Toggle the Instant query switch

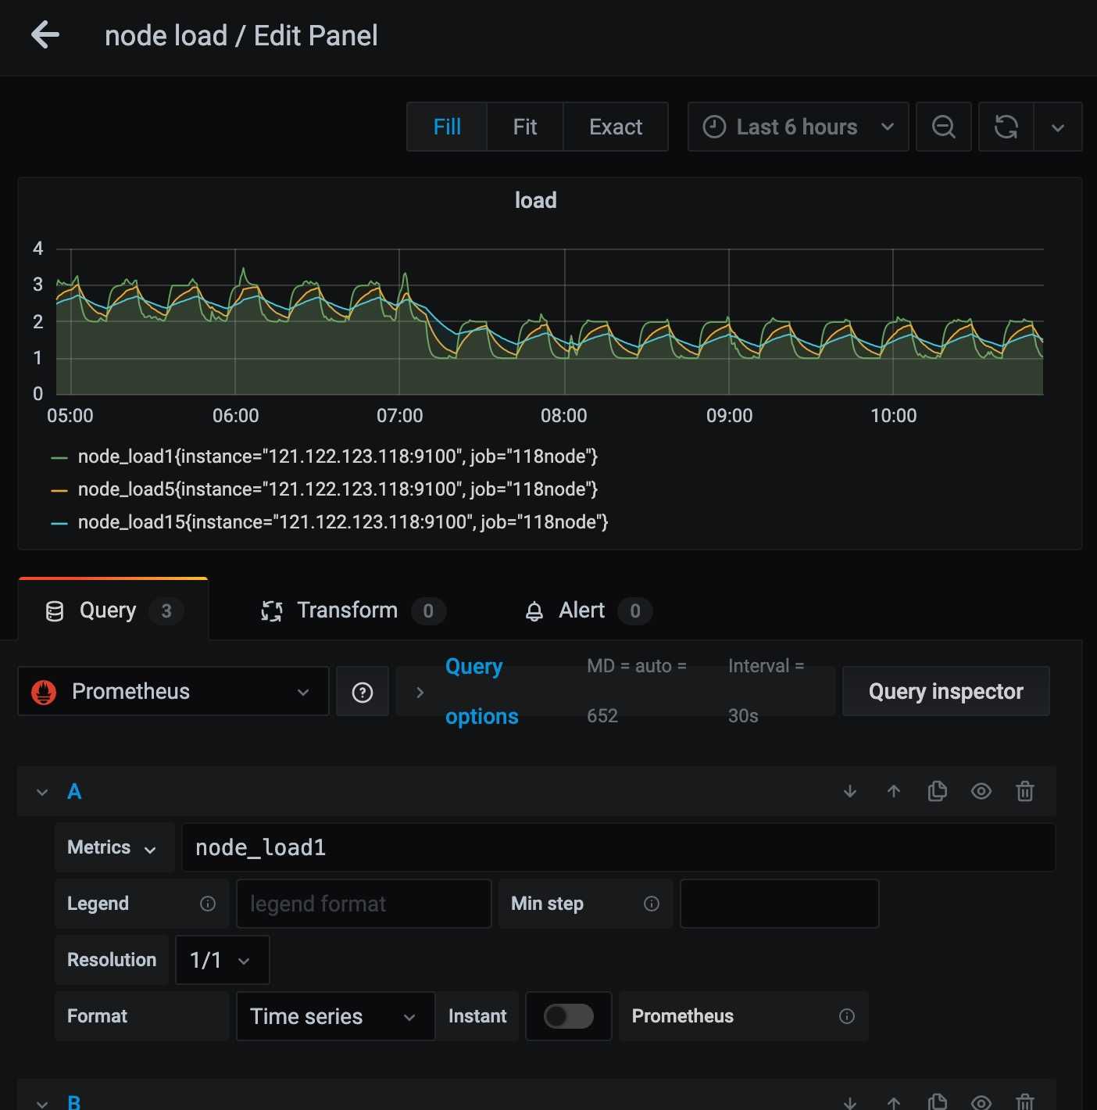click(x=569, y=1016)
